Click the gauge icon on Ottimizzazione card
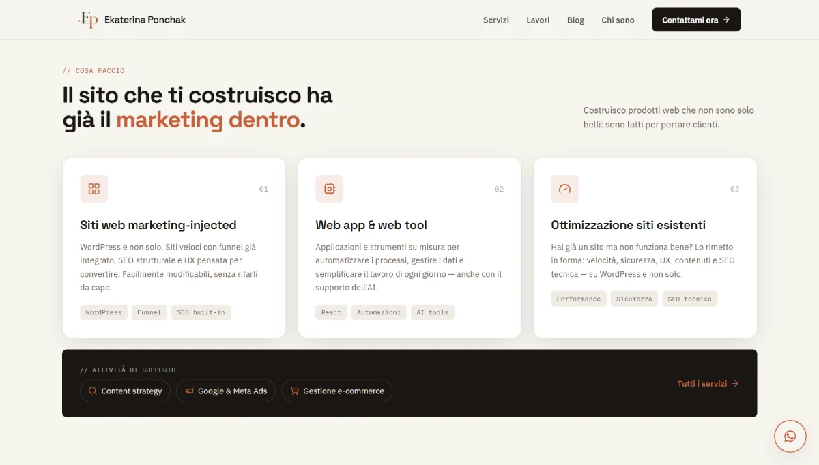Viewport: 819px width, 465px height. [564, 189]
